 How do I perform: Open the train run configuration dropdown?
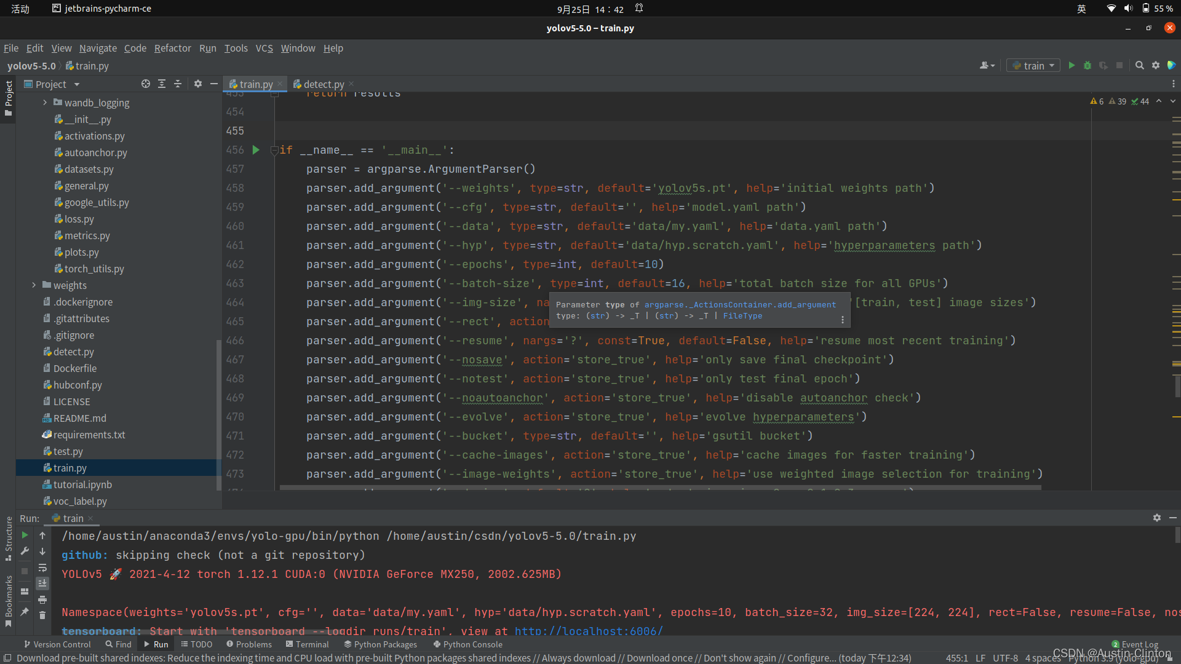[1033, 66]
